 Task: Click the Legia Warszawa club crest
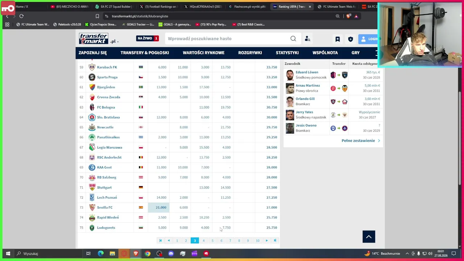[x=92, y=147]
